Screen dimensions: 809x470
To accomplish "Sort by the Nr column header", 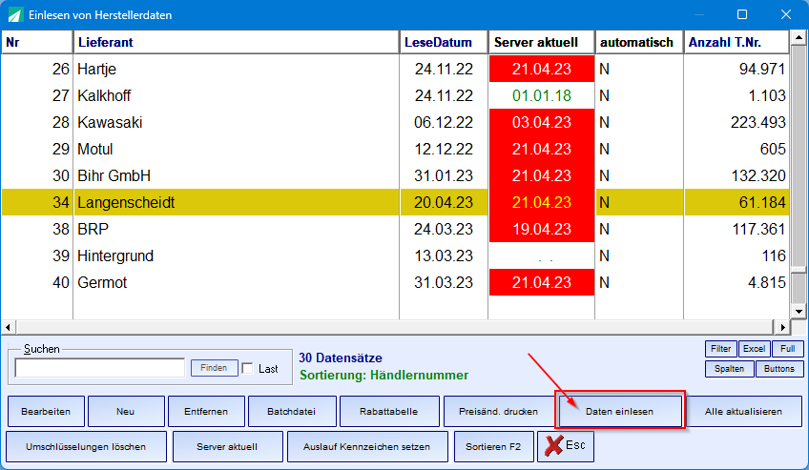I will [x=37, y=42].
